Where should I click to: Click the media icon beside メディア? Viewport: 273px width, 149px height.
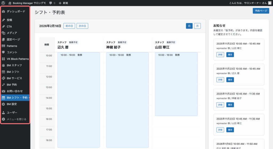(3, 33)
